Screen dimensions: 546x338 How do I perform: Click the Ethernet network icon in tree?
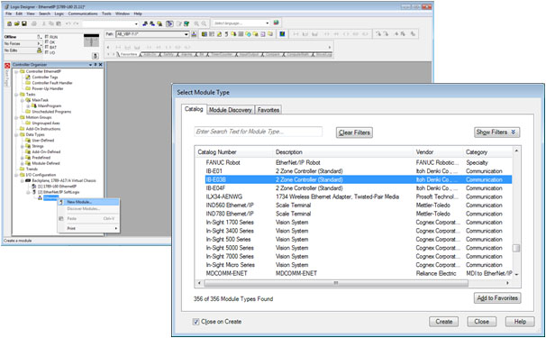pyautogui.click(x=40, y=198)
